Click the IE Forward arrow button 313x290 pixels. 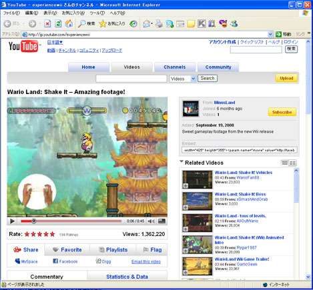(32, 23)
